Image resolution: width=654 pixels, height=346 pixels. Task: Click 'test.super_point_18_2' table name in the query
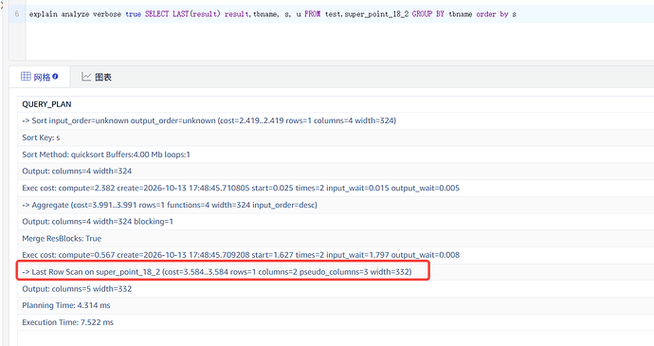(367, 14)
